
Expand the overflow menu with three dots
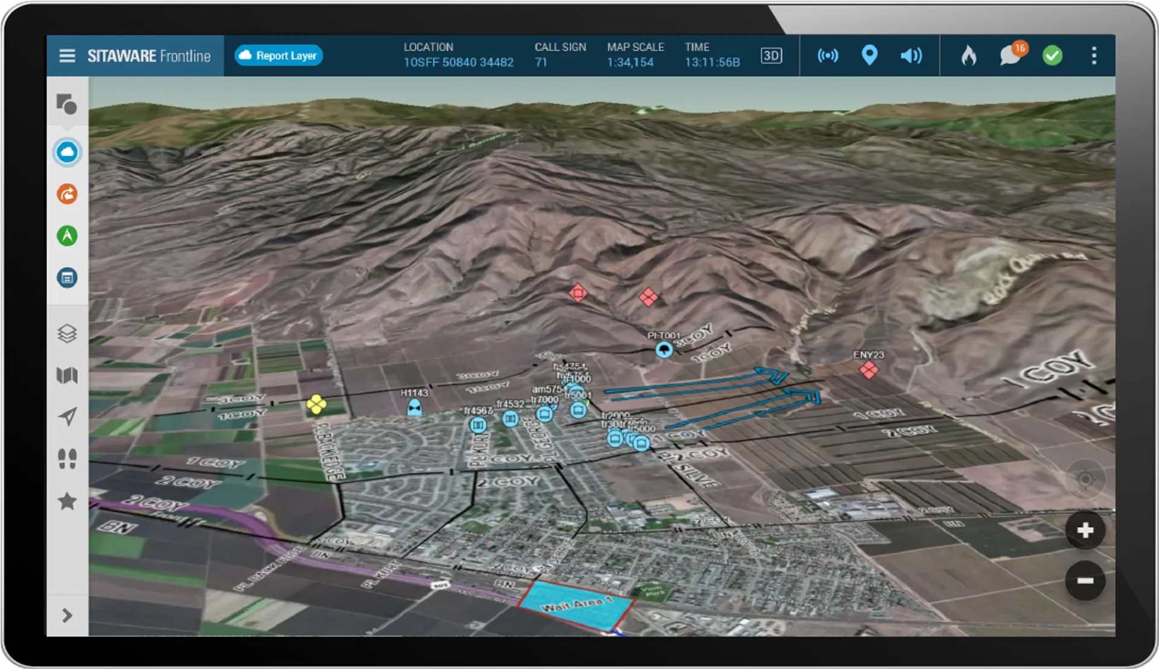[1094, 55]
